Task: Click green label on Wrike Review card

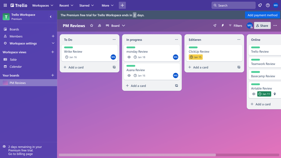Action: coord(68,47)
